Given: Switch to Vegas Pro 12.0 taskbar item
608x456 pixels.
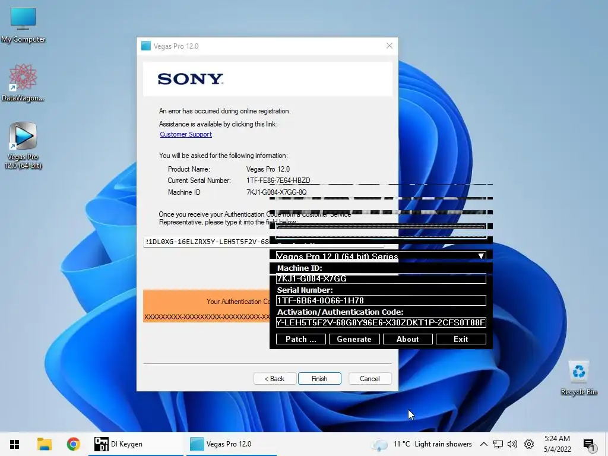Looking at the screenshot, I should (x=232, y=444).
